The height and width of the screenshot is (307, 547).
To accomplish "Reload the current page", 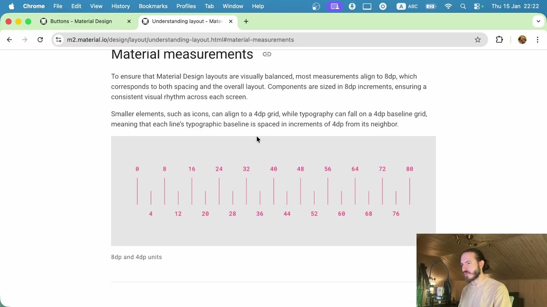I will coord(40,40).
